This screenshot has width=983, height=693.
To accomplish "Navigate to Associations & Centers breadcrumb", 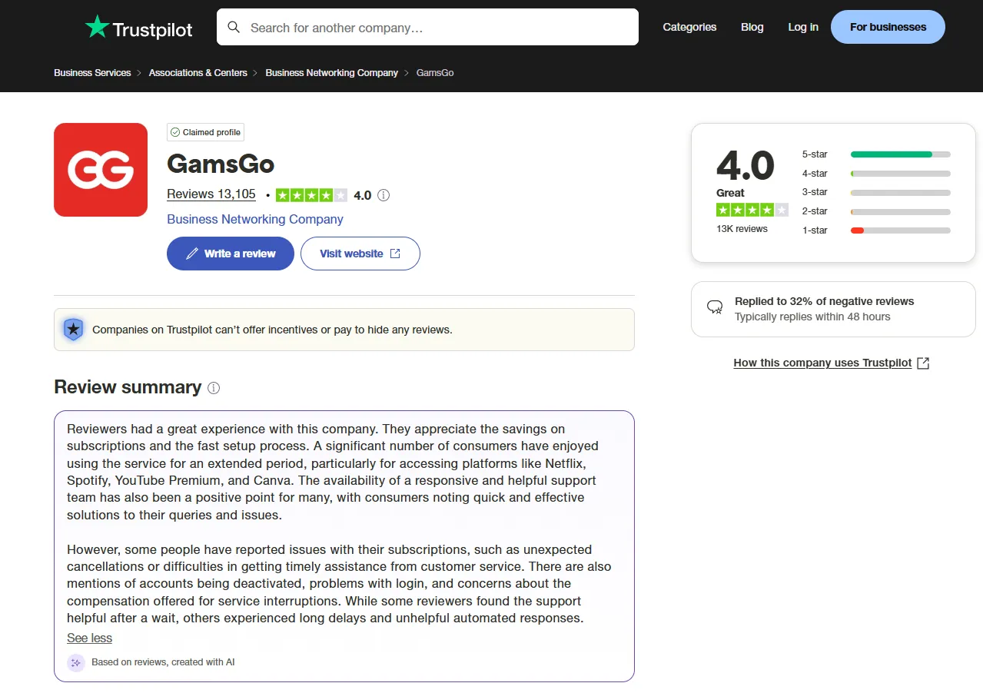I will pyautogui.click(x=198, y=73).
